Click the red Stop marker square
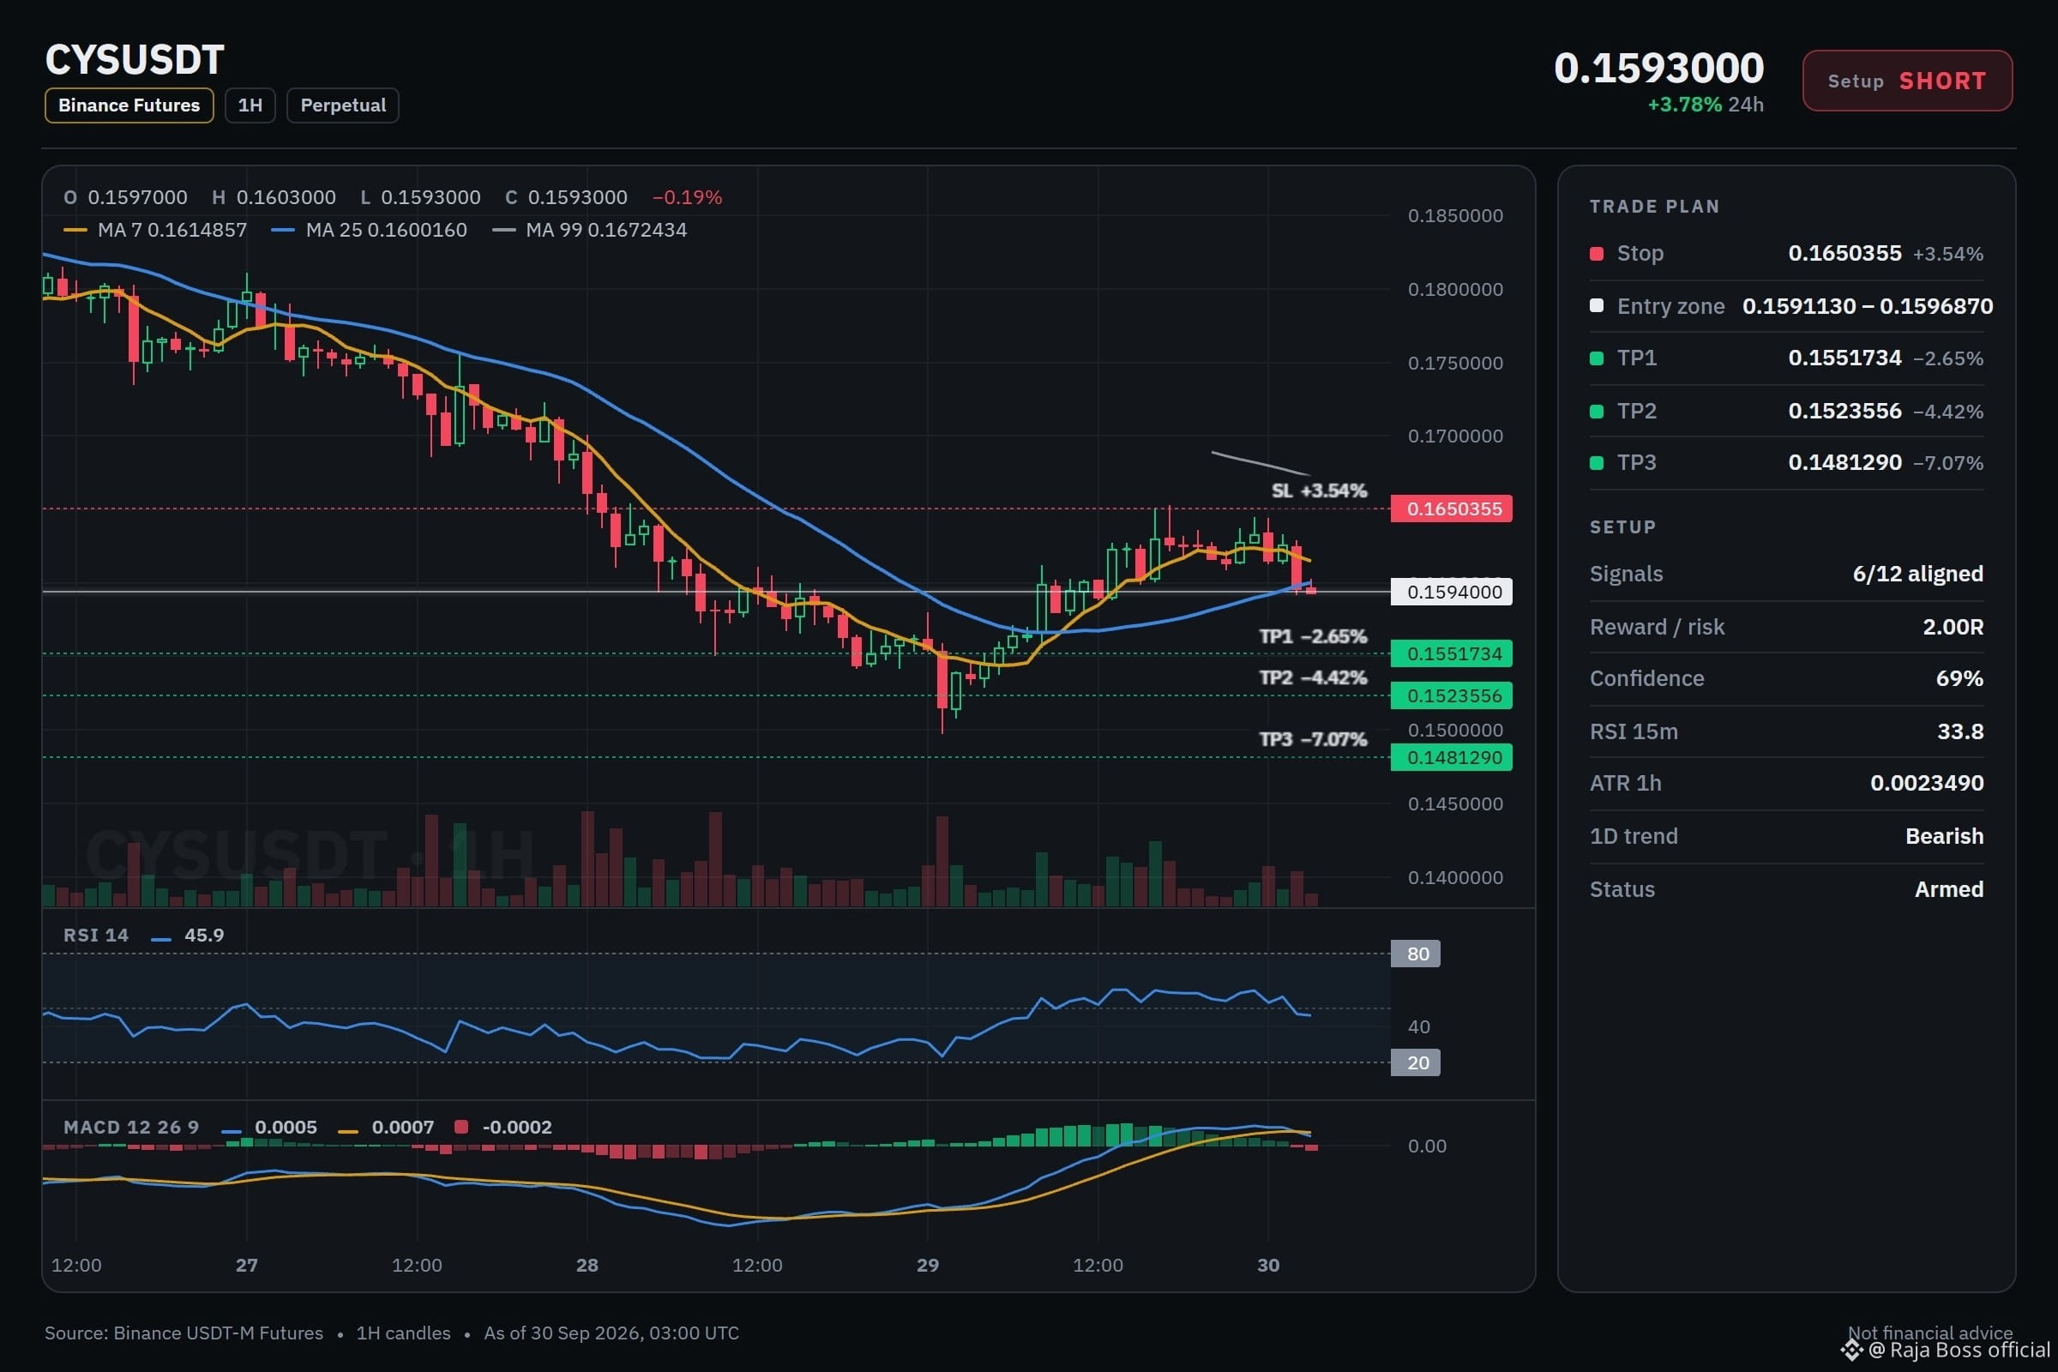 pos(1596,254)
